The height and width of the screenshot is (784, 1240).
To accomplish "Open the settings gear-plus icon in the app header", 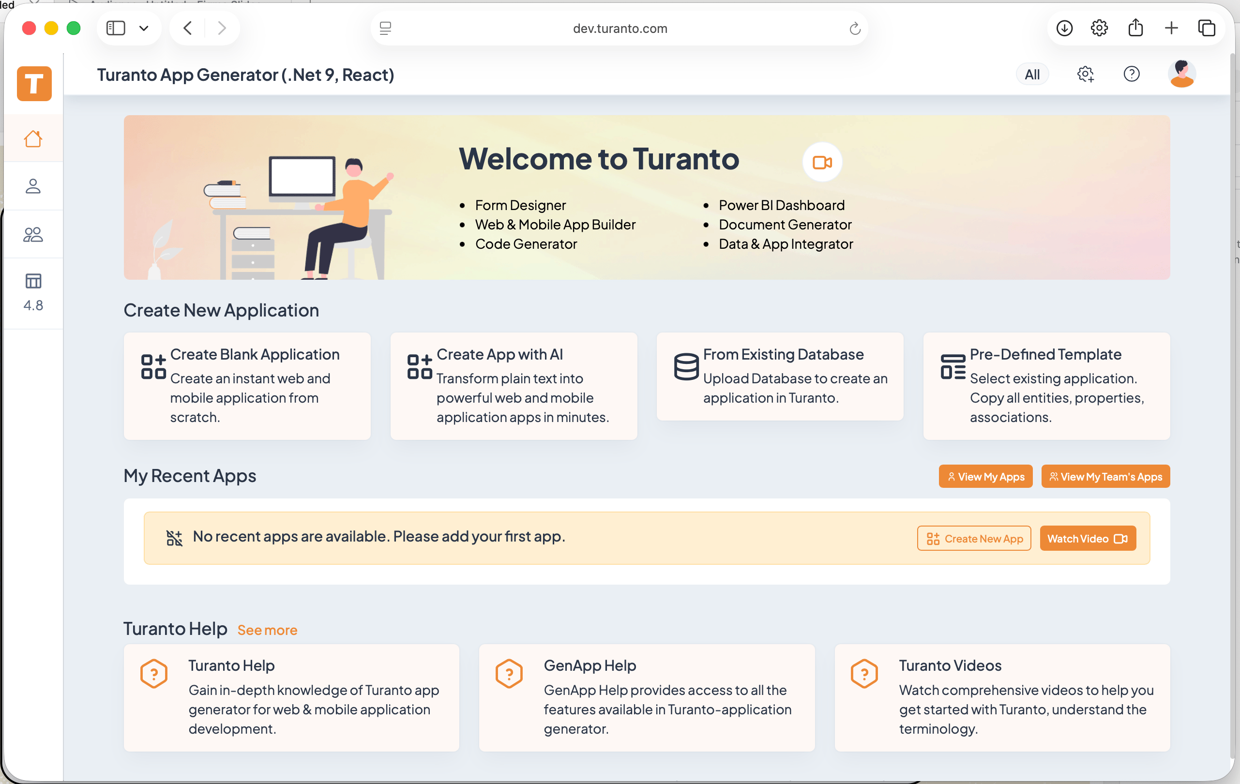I will click(1085, 75).
